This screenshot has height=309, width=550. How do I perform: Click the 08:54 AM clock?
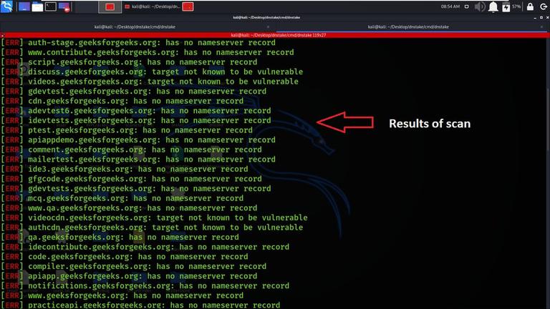click(x=450, y=6)
